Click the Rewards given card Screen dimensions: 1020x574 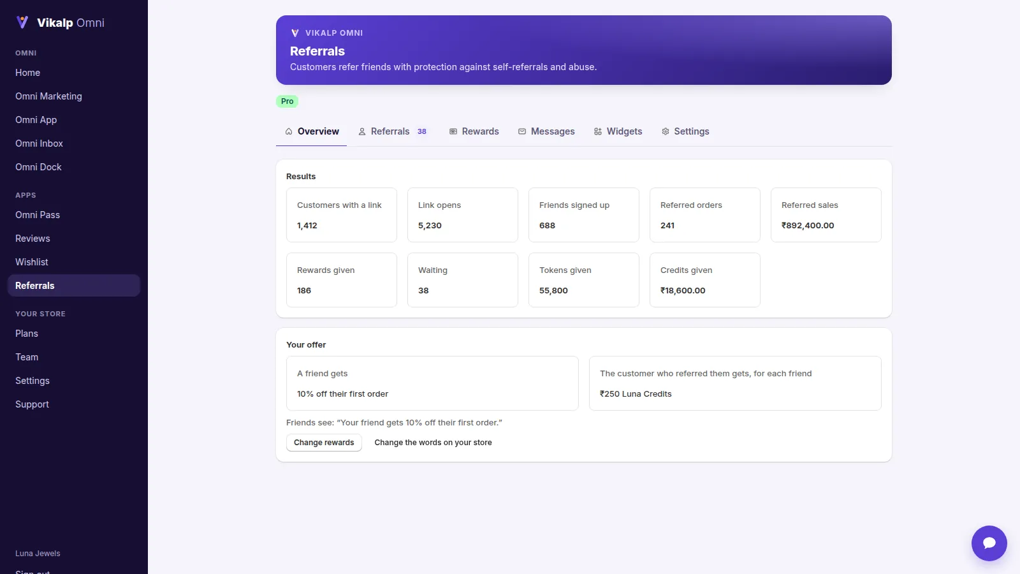(342, 280)
